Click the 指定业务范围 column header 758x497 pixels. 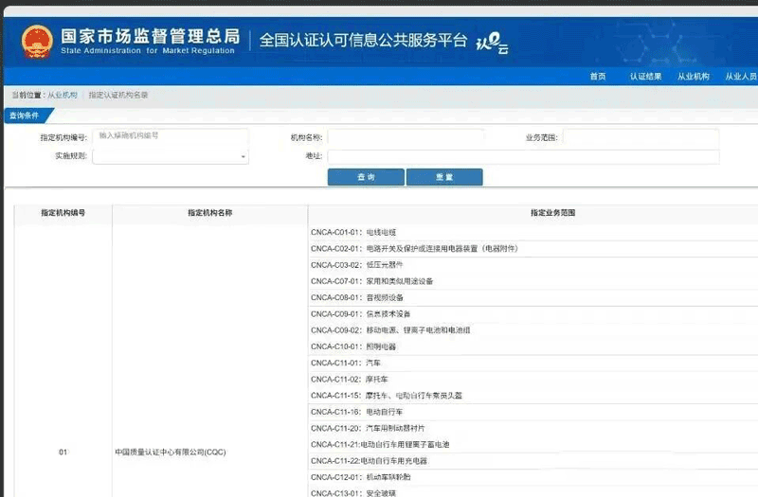click(x=552, y=212)
